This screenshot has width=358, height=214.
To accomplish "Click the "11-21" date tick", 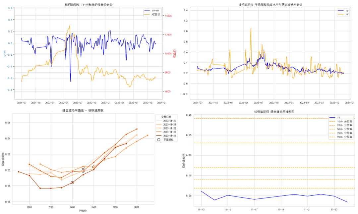I will pyautogui.click(x=307, y=209).
